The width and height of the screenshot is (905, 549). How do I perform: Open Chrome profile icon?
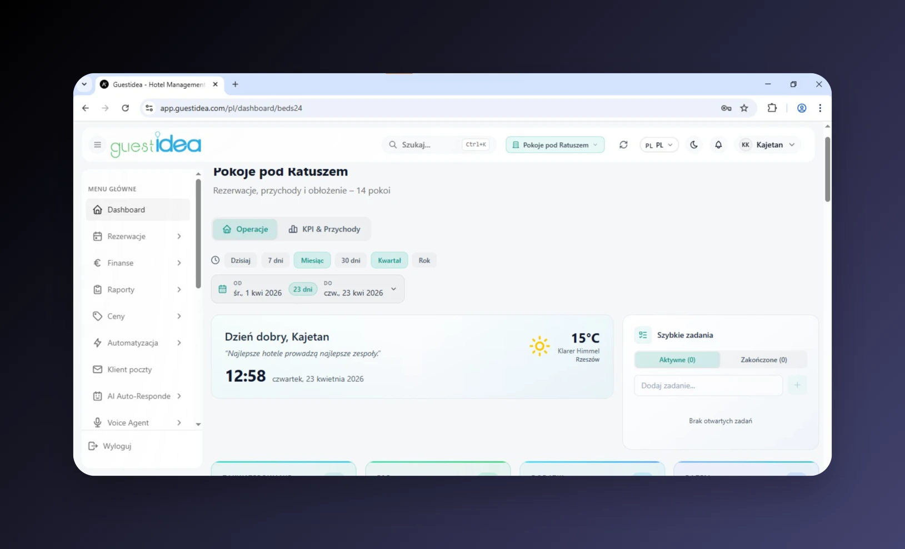(802, 108)
